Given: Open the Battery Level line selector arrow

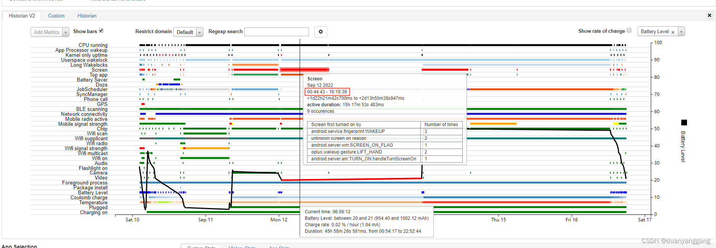Looking at the screenshot, I should (x=681, y=32).
